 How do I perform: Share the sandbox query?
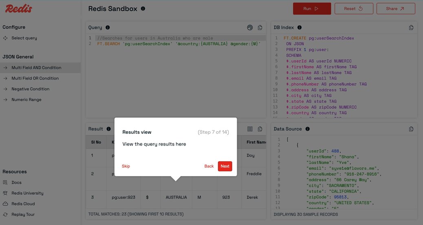(x=396, y=9)
